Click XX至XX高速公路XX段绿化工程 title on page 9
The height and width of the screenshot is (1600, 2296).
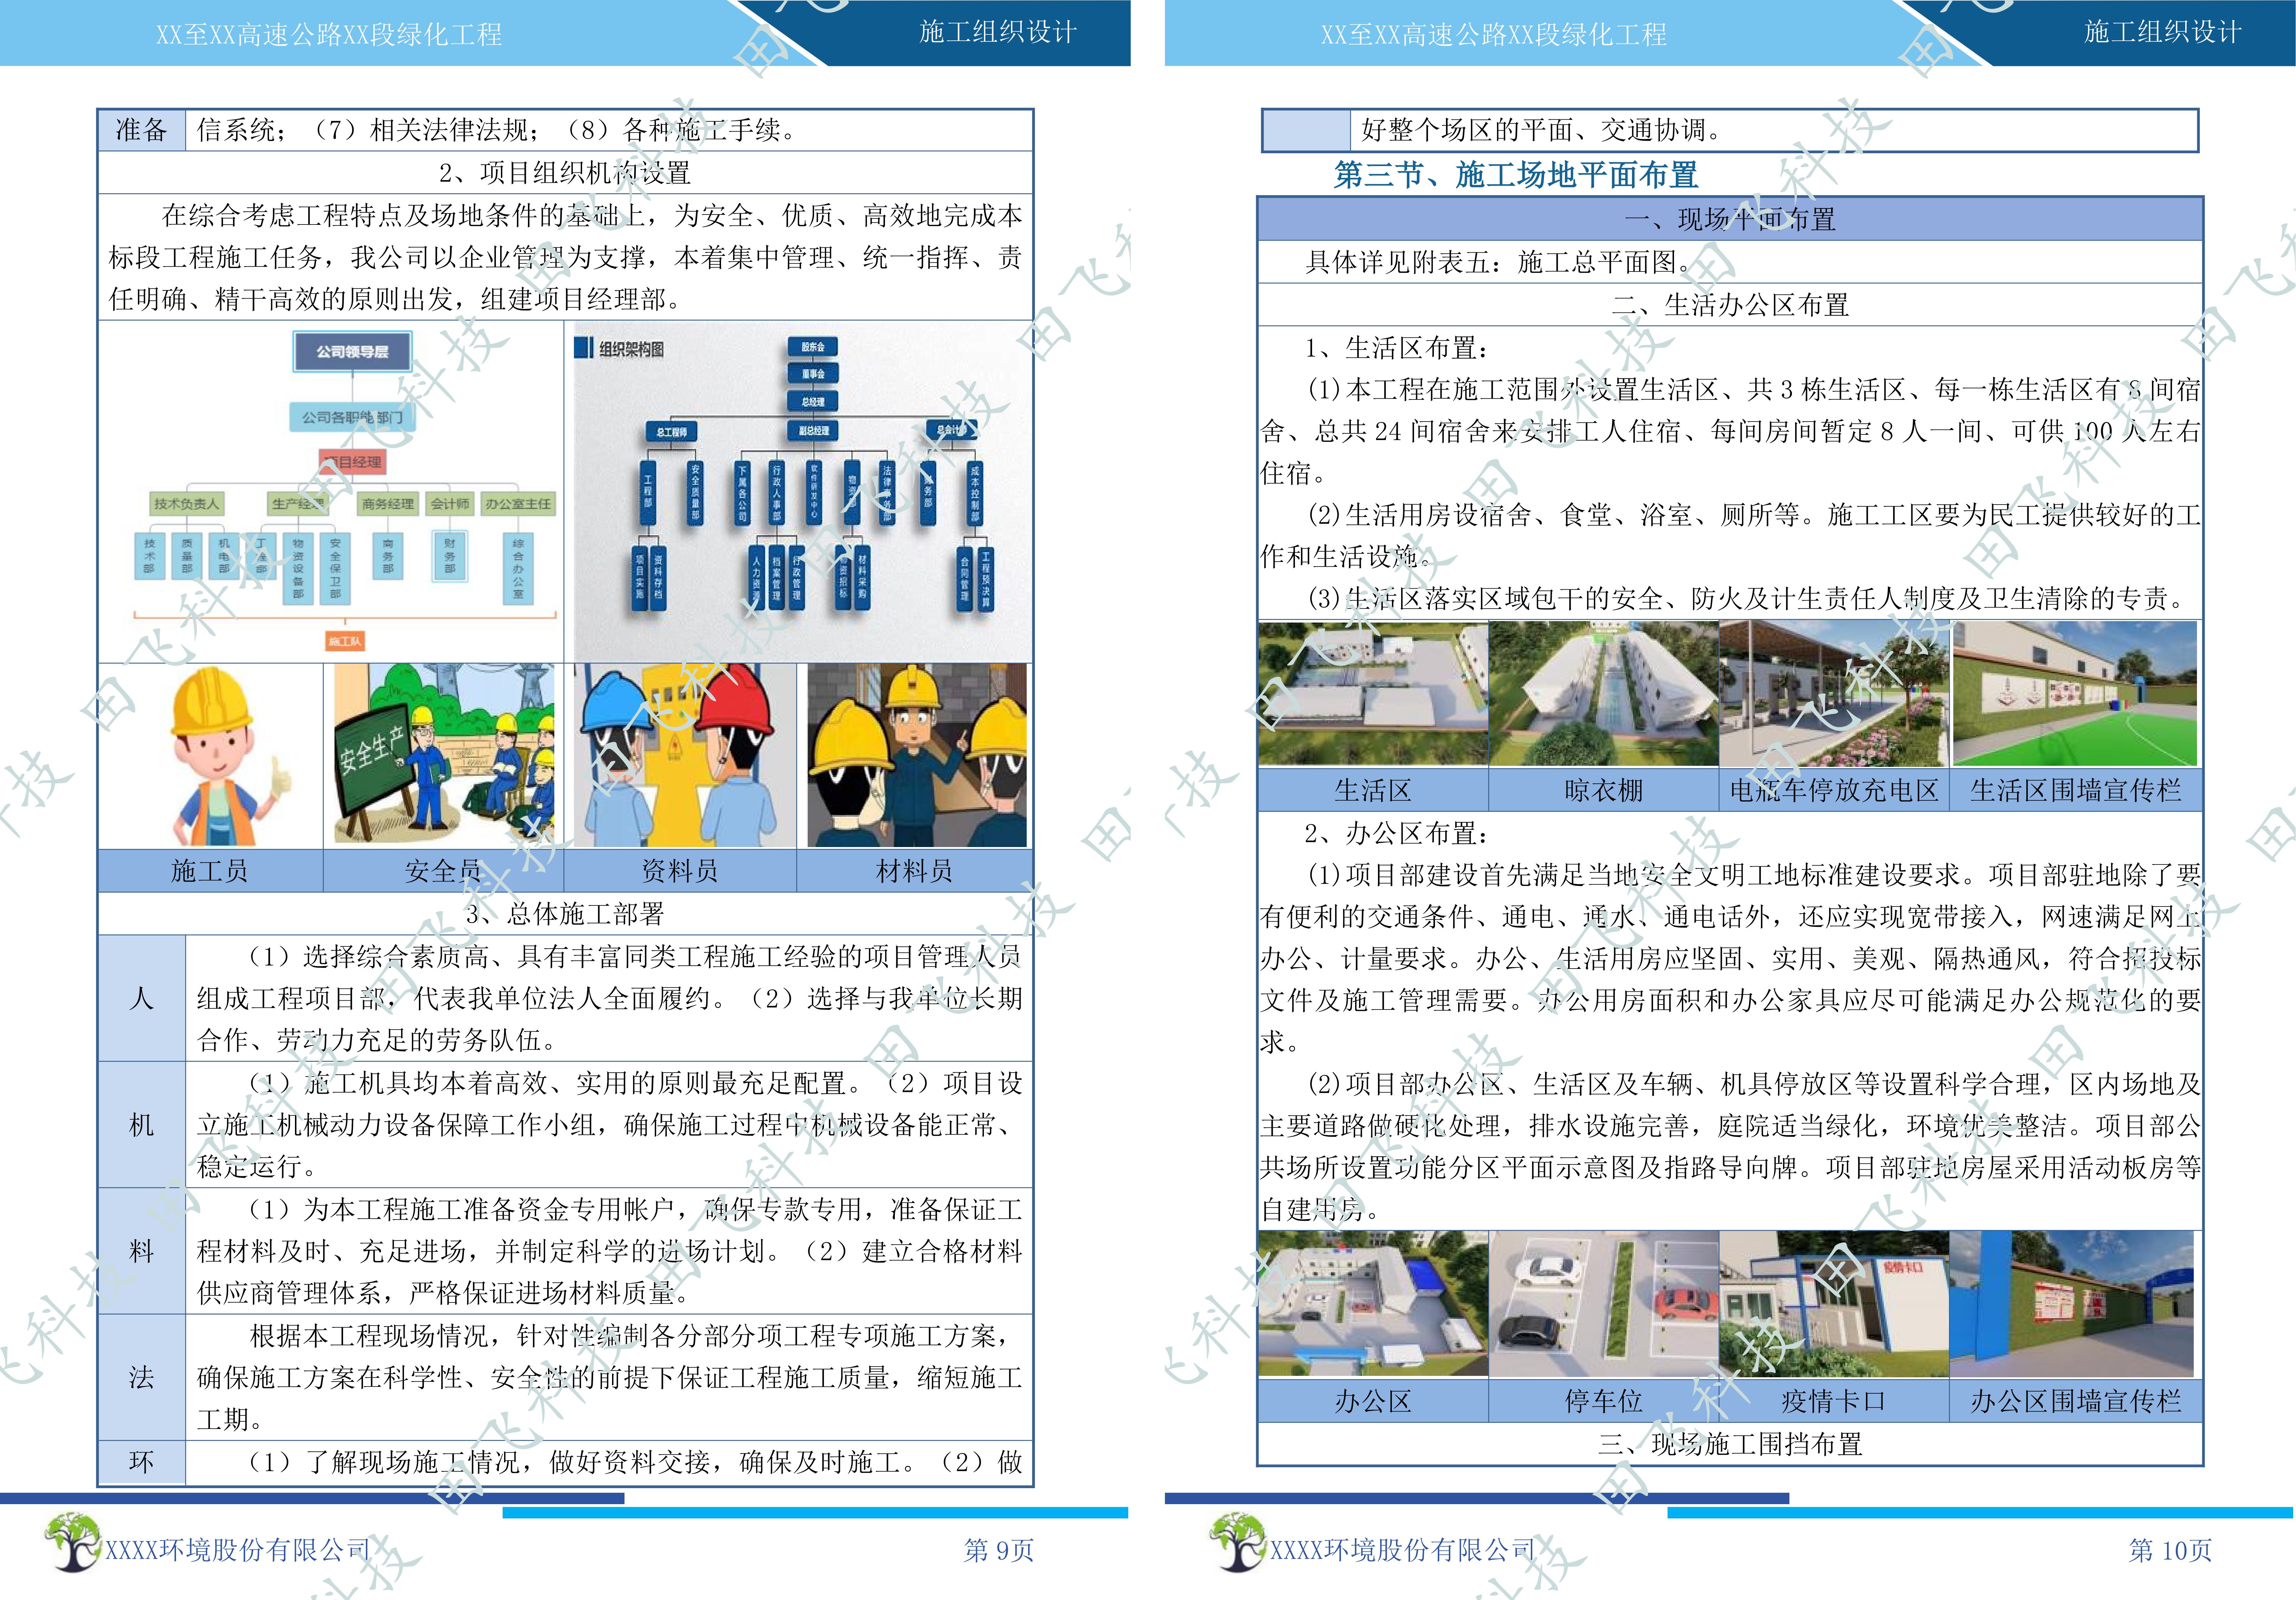329,35
